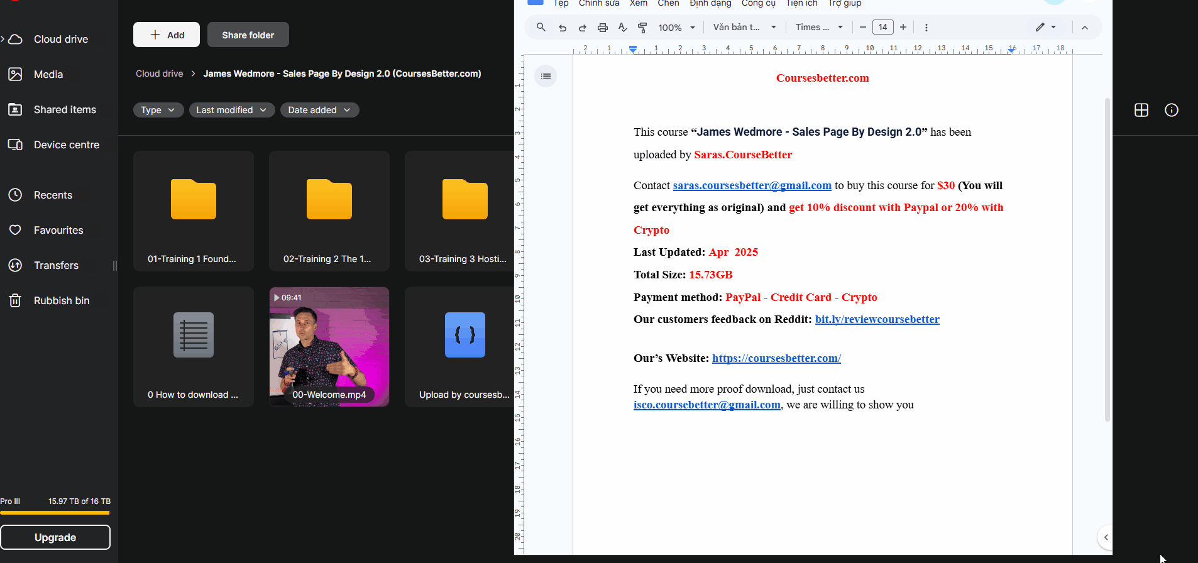Open the zoom level 100% dropdown

(676, 28)
